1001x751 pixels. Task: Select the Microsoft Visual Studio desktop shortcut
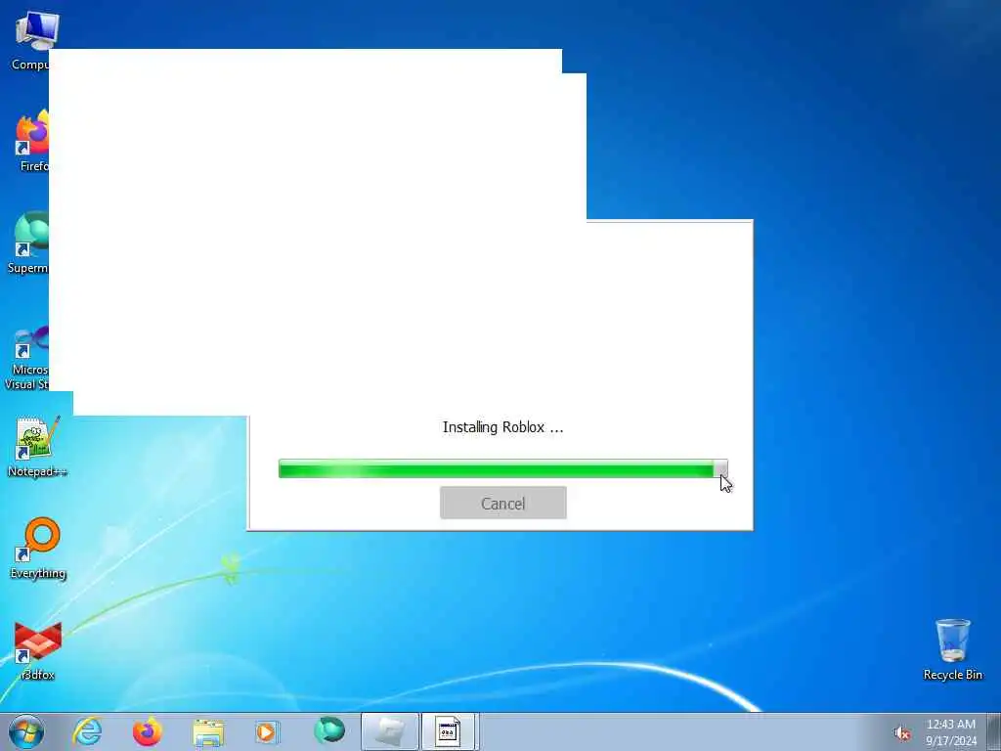[26, 358]
